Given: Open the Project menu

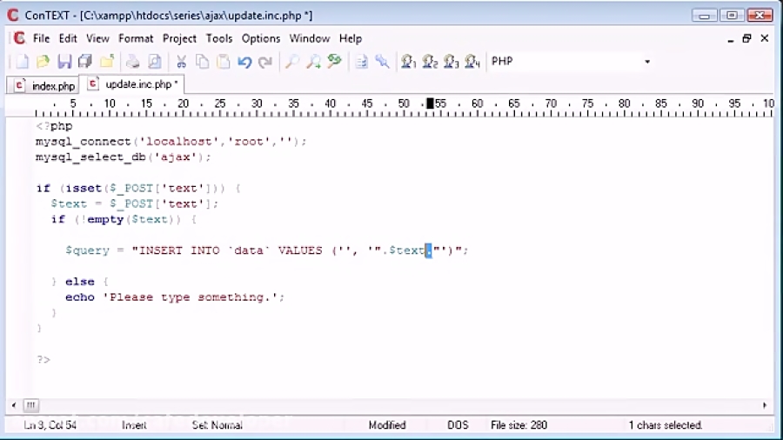Looking at the screenshot, I should [x=179, y=38].
